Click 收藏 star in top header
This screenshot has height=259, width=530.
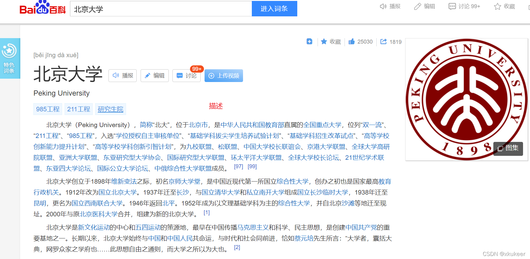504,6
